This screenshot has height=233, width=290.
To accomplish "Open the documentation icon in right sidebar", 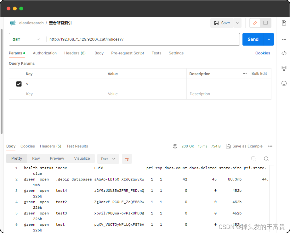I will point(284,23).
